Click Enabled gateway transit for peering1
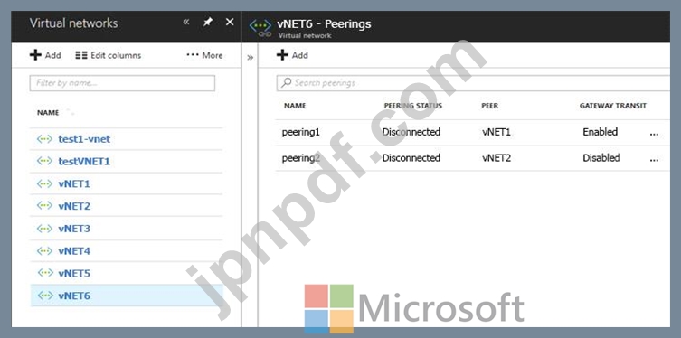Viewport: 681px width, 338px height. coord(601,132)
